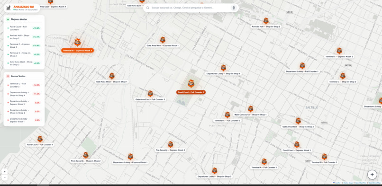Select map marker above Departures Lobby – Express Kiosk 1 label
The image size is (382, 186).
130,157
